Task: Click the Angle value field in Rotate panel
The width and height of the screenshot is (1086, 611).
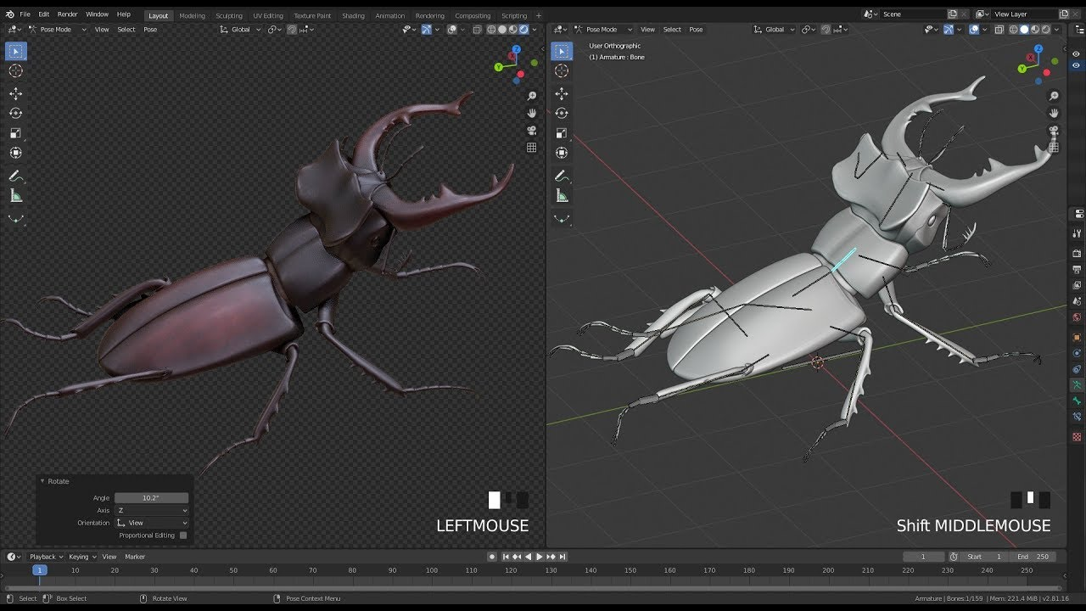Action: [152, 498]
